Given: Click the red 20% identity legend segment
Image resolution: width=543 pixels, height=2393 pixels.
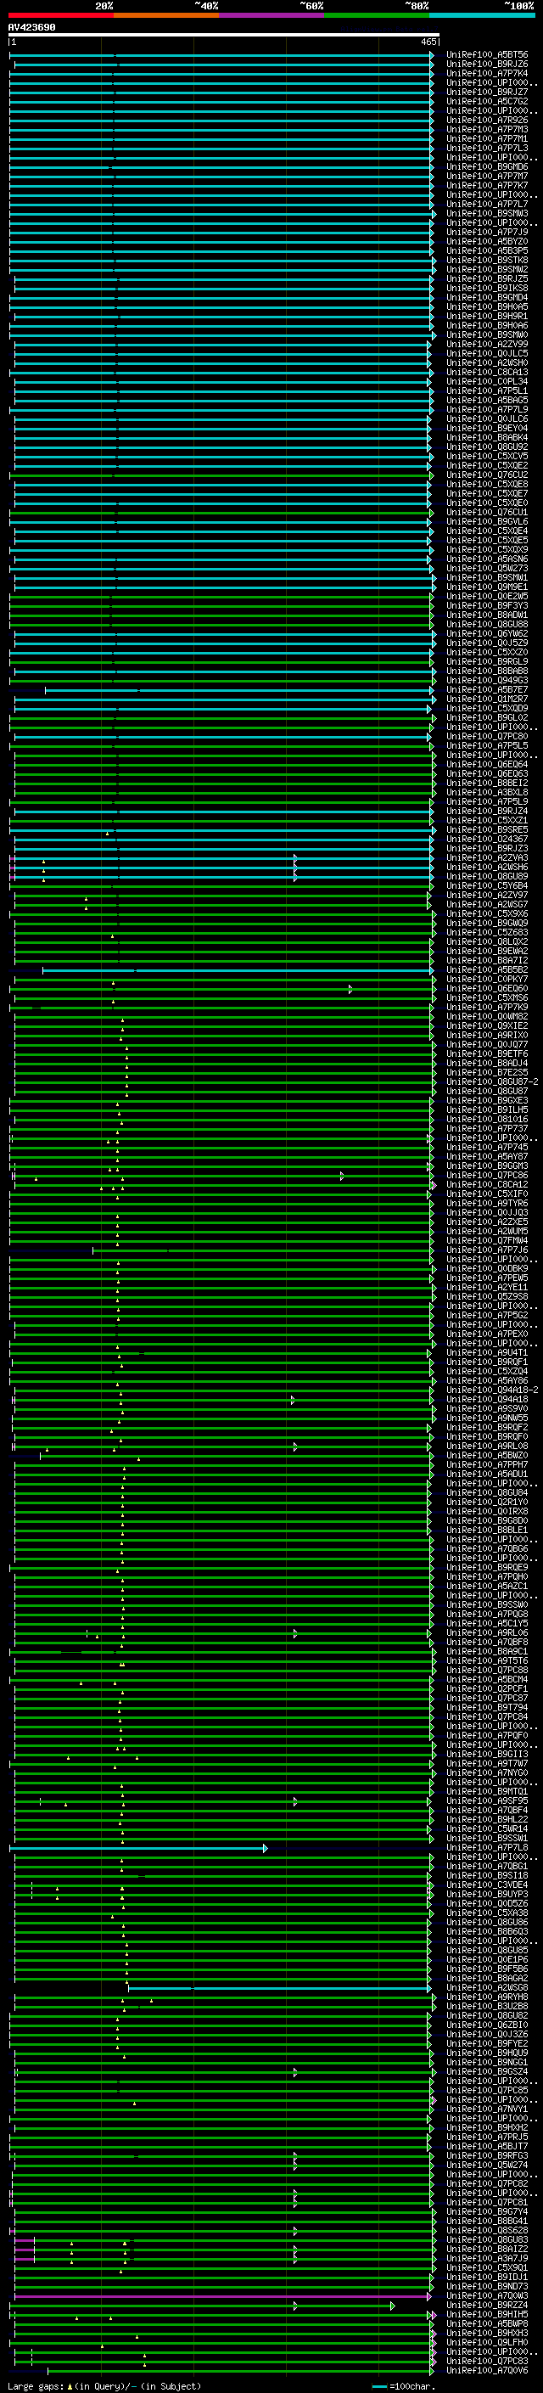Looking at the screenshot, I should coord(61,16).
